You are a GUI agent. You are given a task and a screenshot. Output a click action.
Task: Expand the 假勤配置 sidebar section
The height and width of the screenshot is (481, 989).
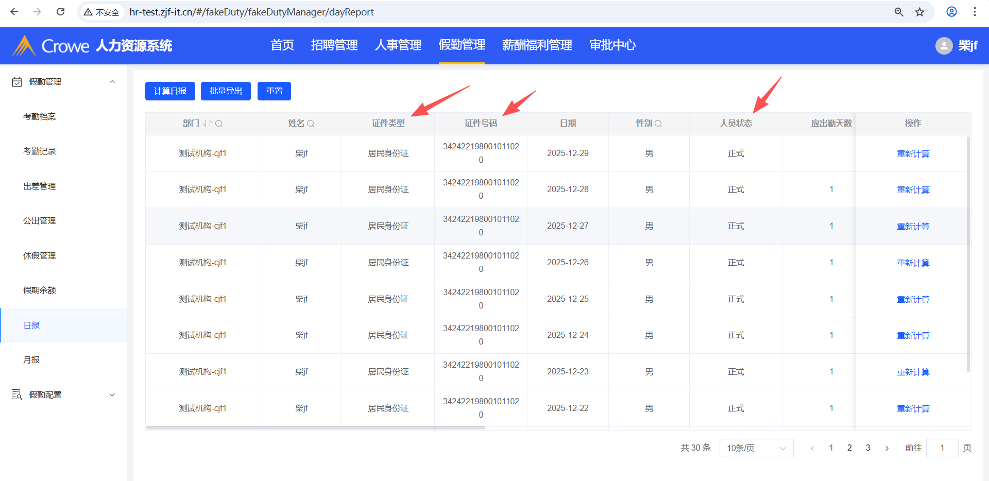112,395
